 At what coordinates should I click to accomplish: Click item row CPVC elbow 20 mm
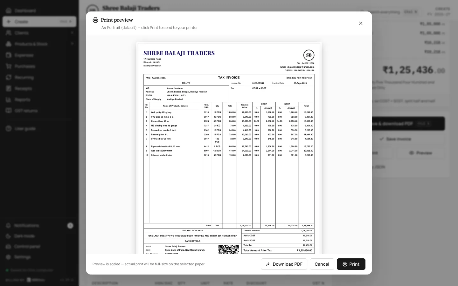pos(229,140)
